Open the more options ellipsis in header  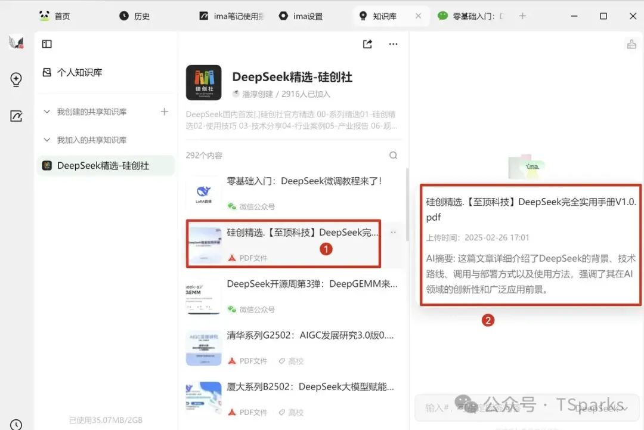[393, 44]
